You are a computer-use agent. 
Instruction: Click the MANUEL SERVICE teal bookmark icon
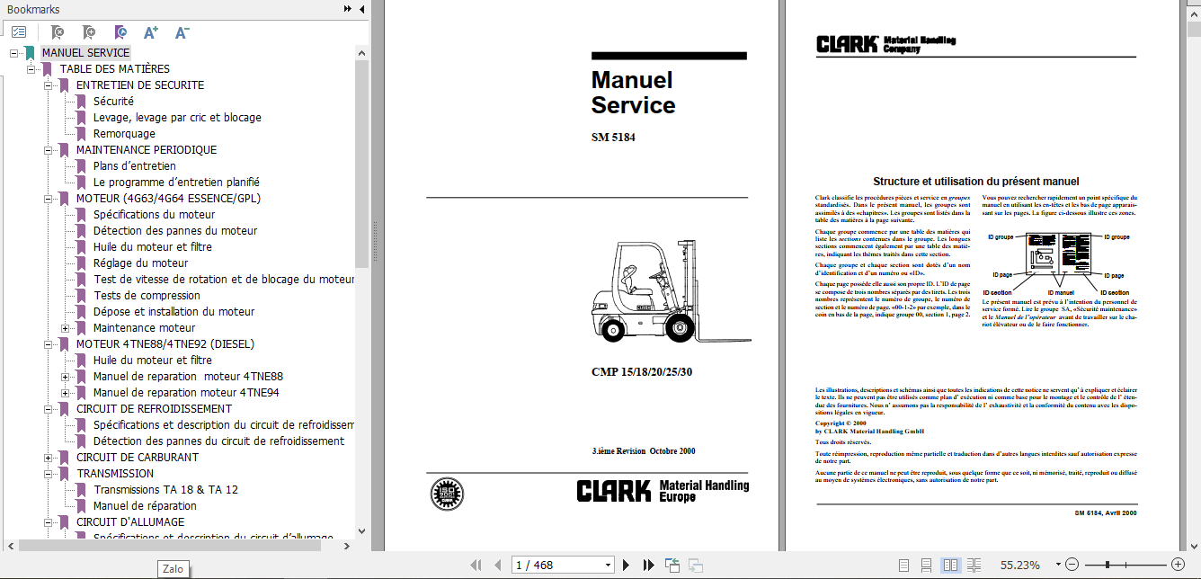[30, 53]
